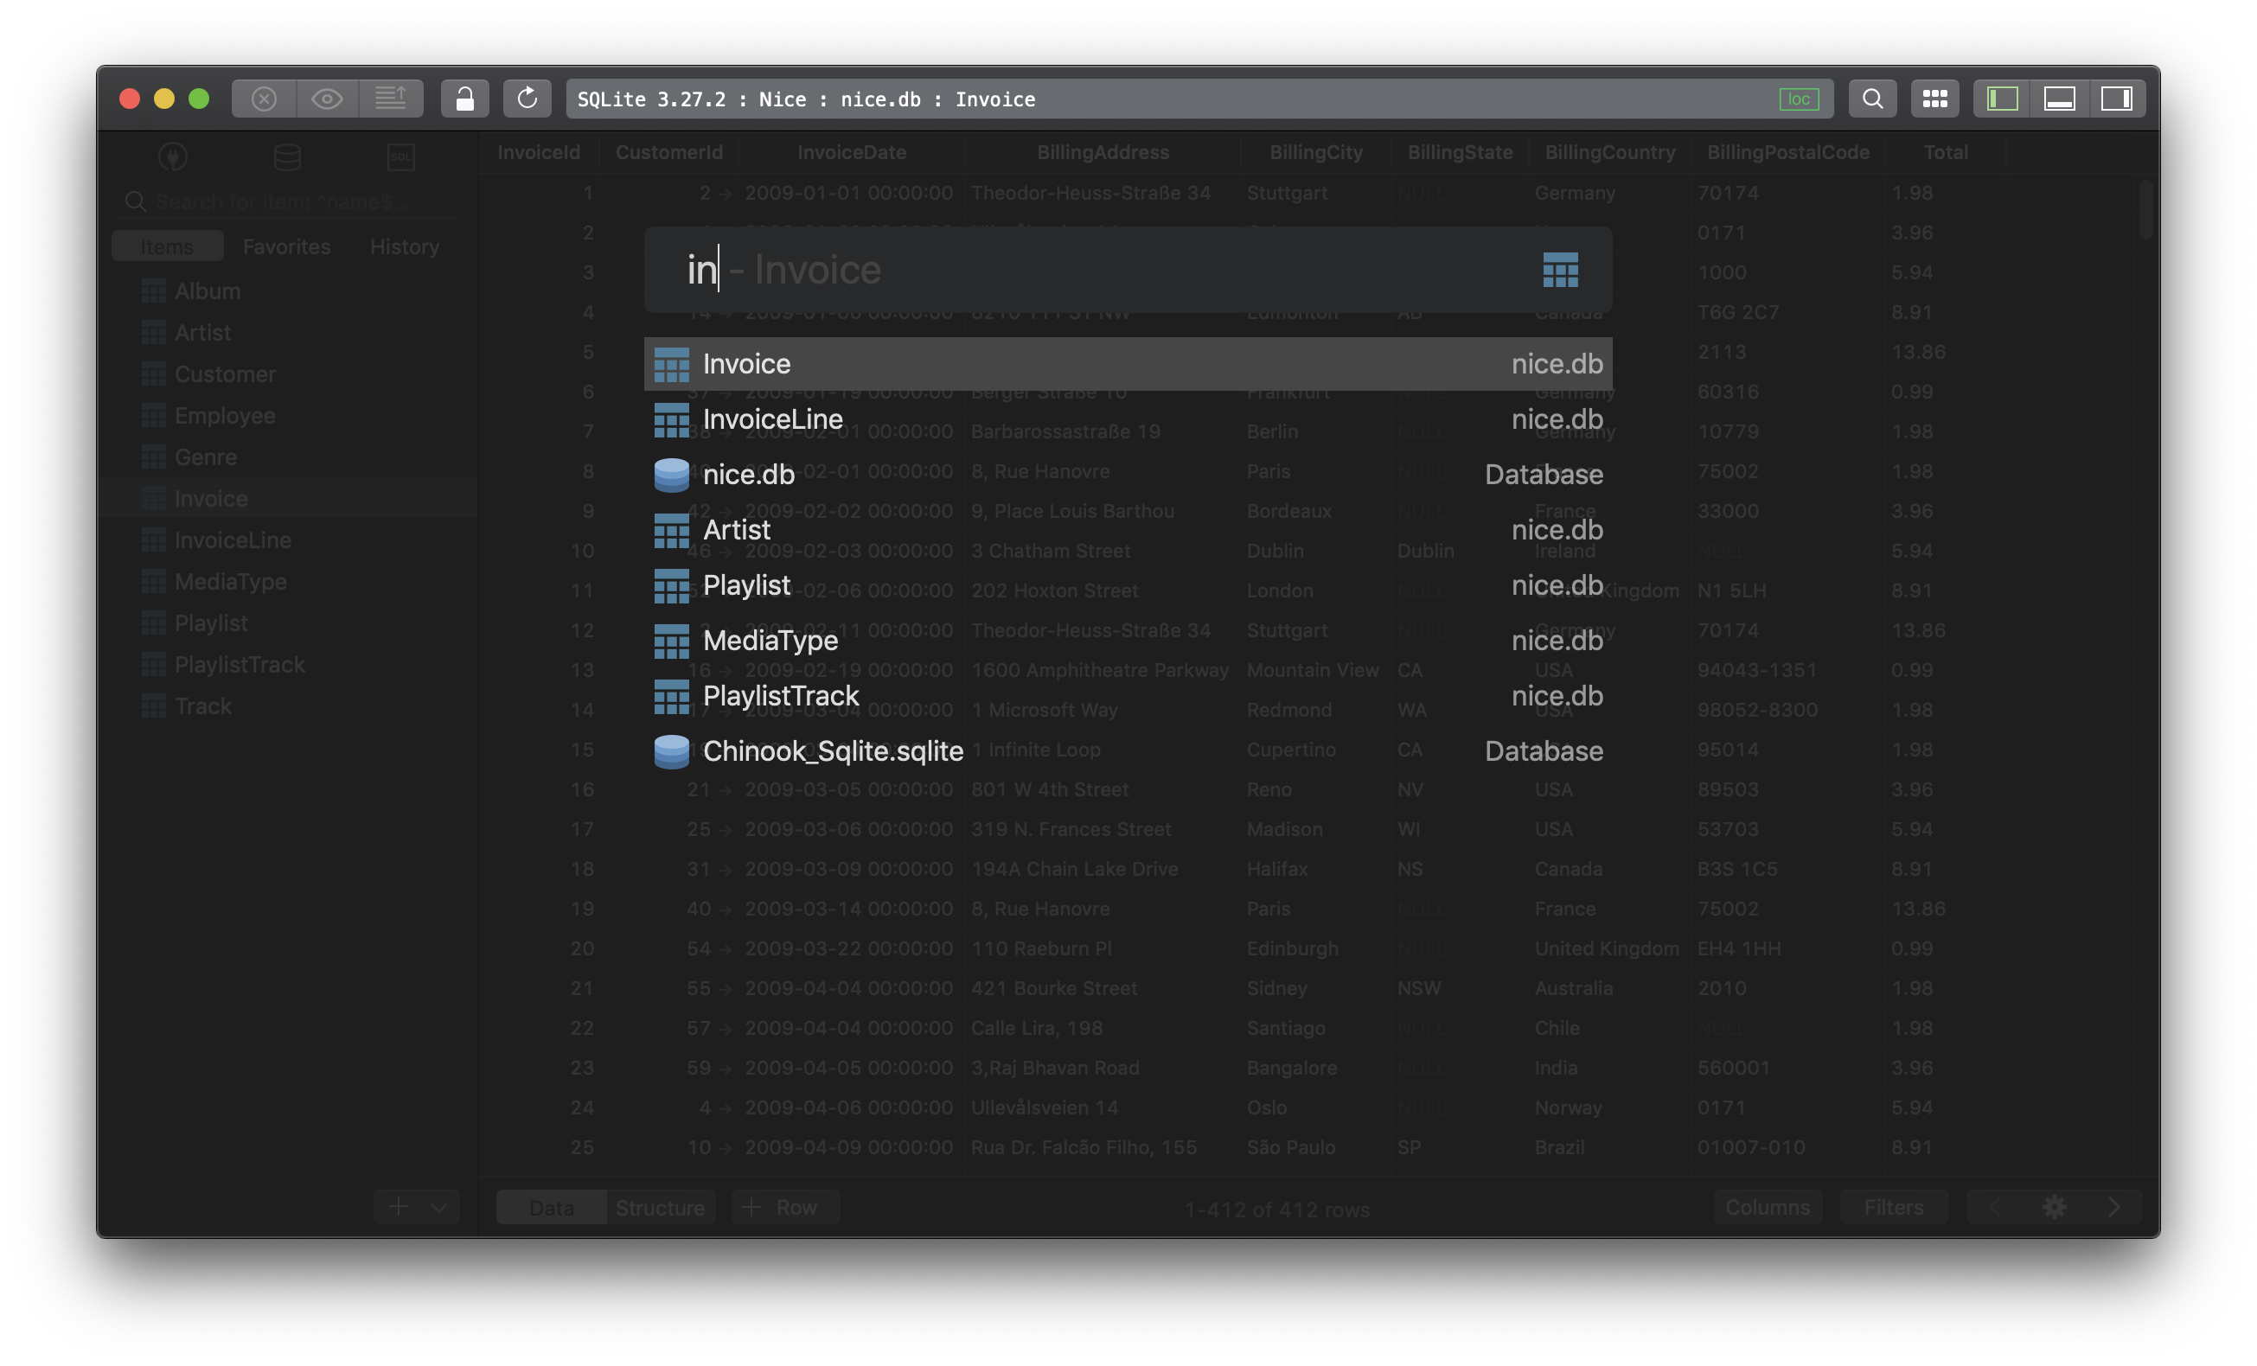
Task: Click the Columns button
Action: [1768, 1207]
